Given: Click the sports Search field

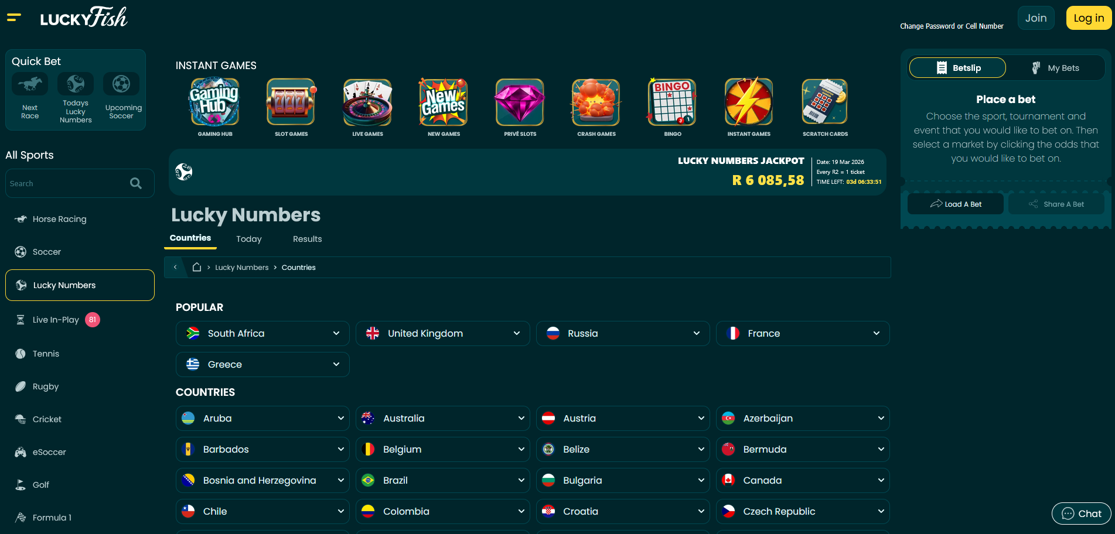Looking at the screenshot, I should 67,183.
